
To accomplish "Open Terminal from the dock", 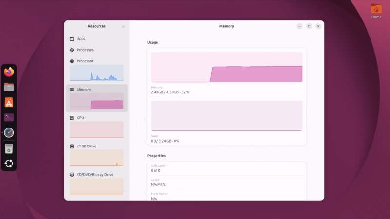I will [9, 117].
